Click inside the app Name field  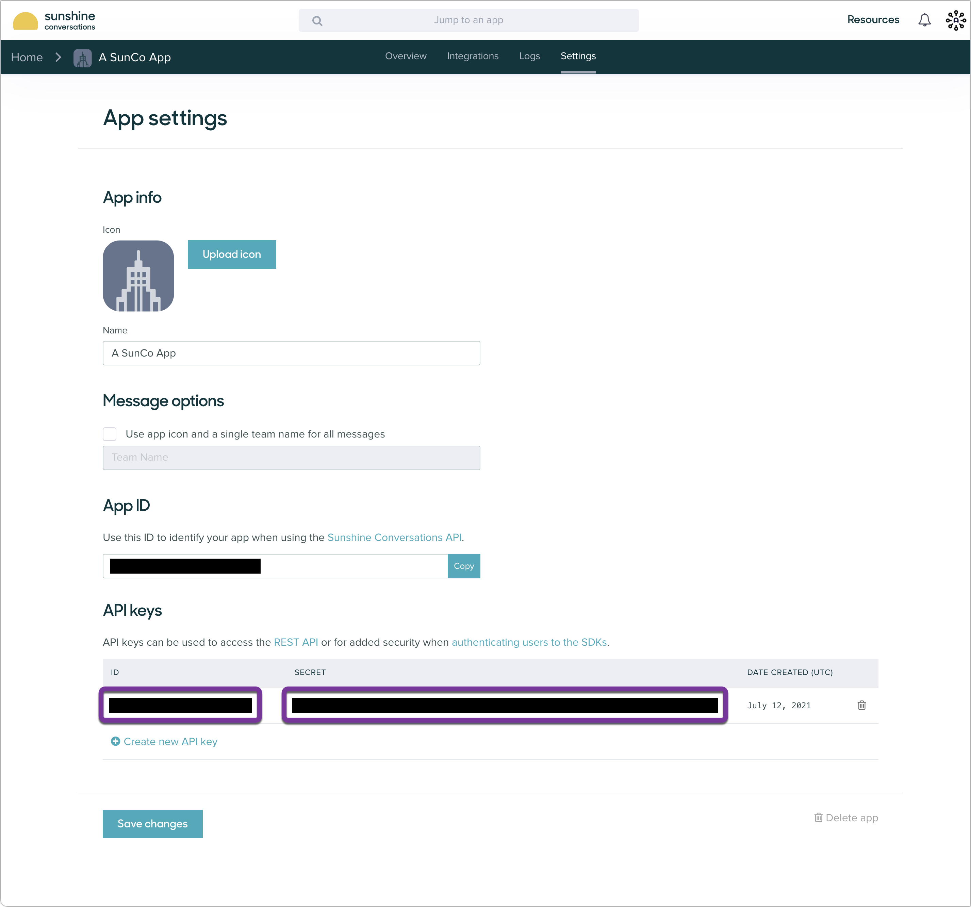[x=291, y=353]
